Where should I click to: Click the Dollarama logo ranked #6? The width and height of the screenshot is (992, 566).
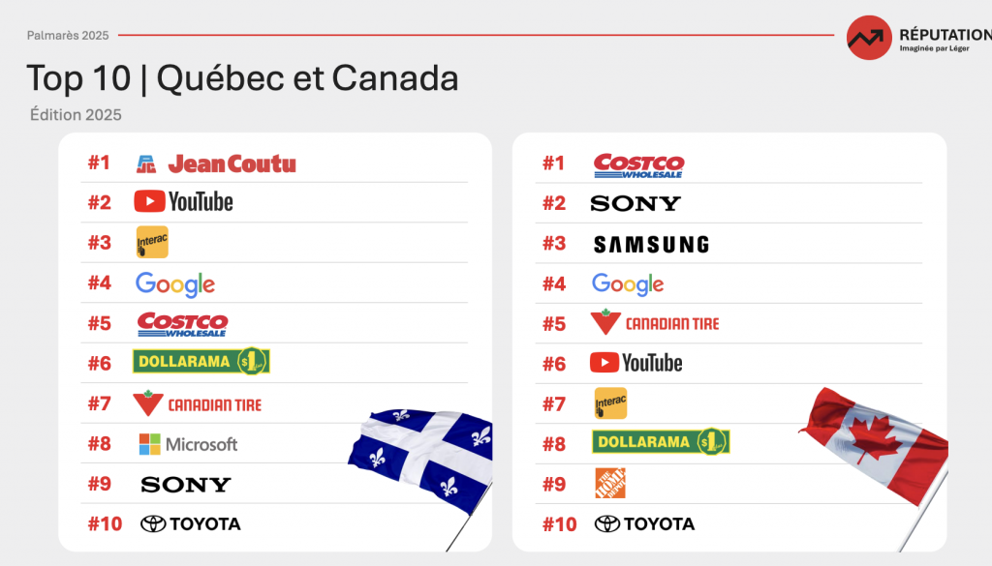[201, 362]
